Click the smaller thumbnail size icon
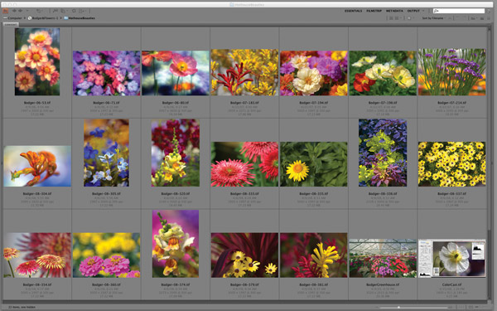 point(377,308)
